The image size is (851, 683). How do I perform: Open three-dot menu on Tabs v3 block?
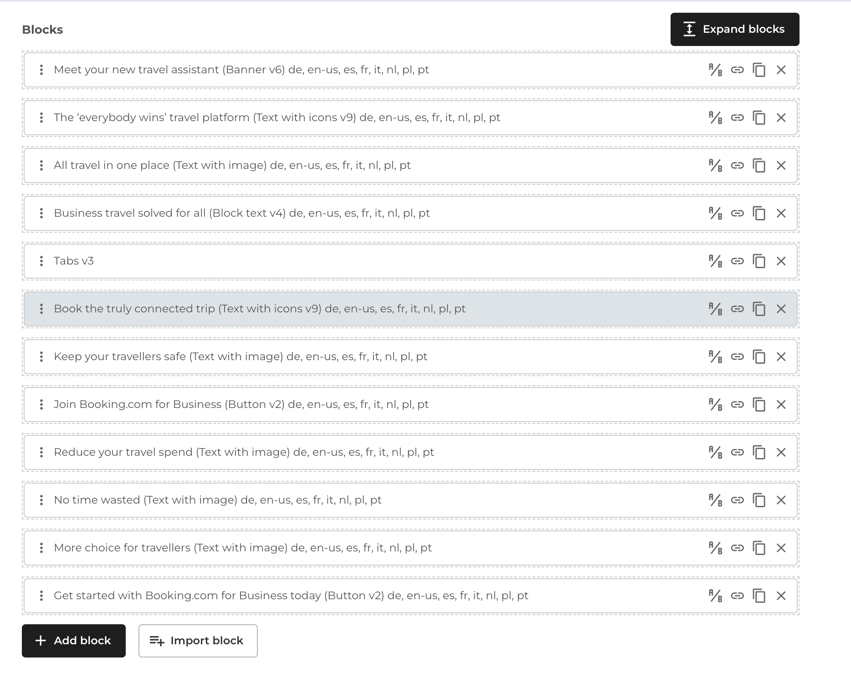pos(41,261)
